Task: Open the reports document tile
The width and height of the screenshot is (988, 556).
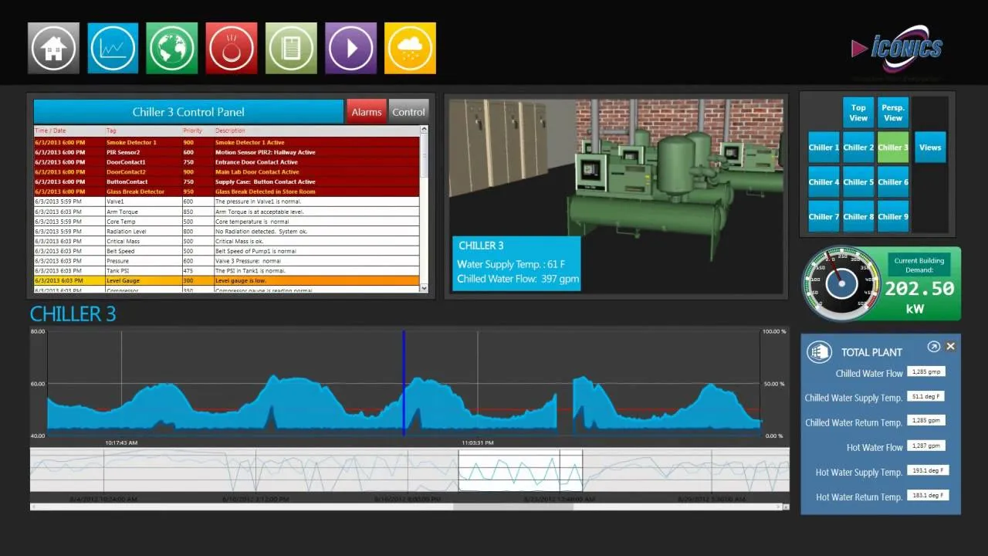Action: pyautogui.click(x=291, y=48)
